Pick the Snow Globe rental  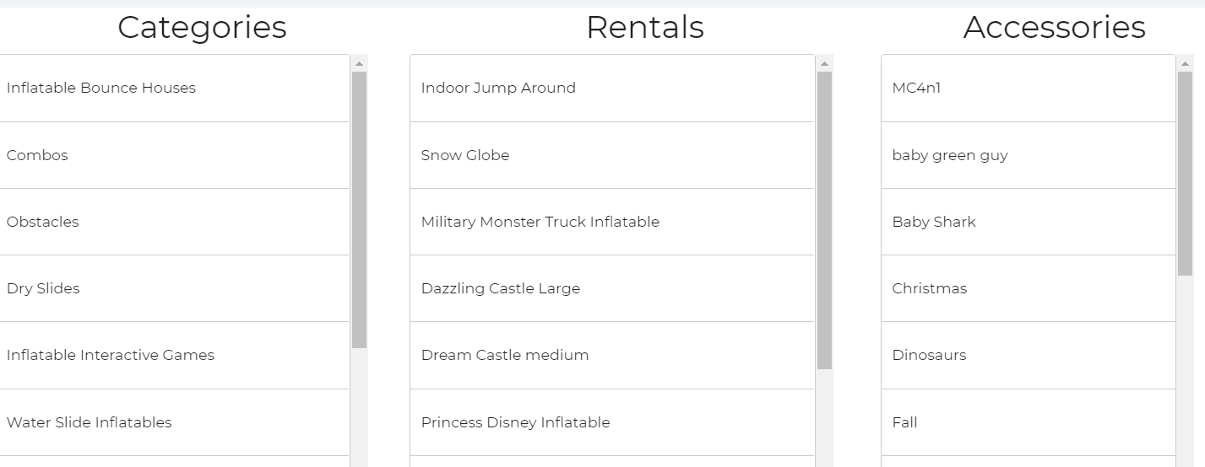[465, 155]
